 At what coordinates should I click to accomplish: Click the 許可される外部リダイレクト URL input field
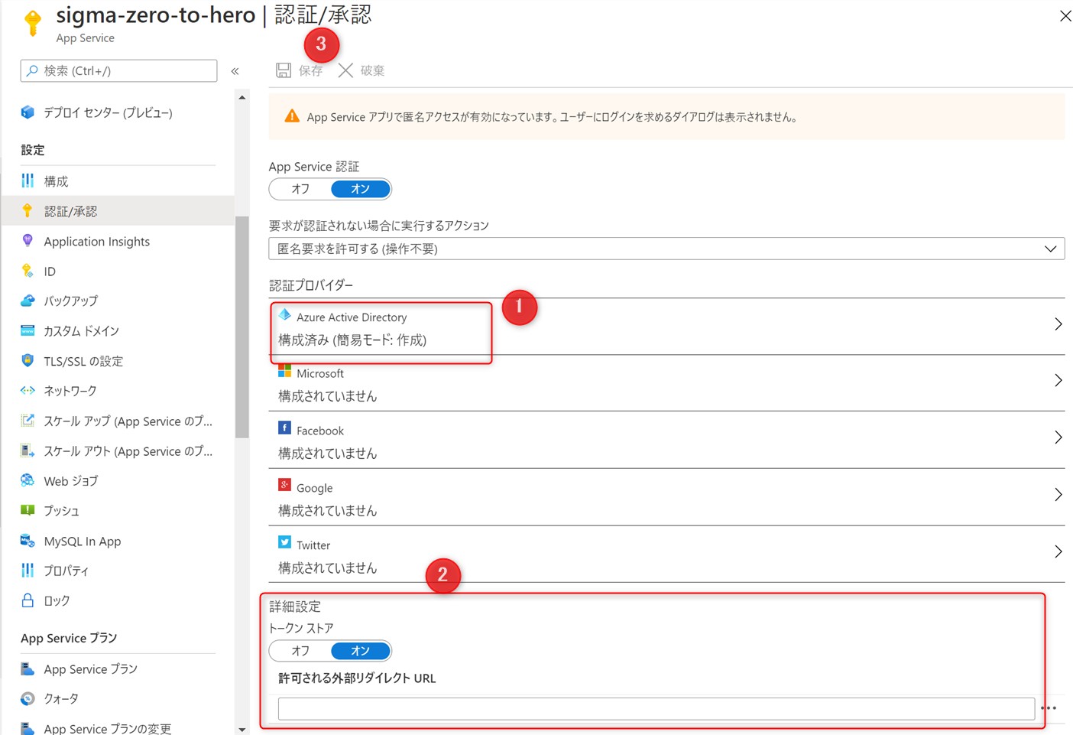656,708
